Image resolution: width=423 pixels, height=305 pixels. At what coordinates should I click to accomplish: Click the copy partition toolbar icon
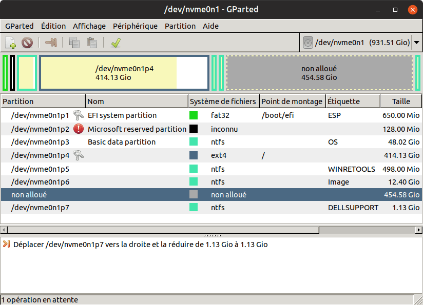click(74, 43)
